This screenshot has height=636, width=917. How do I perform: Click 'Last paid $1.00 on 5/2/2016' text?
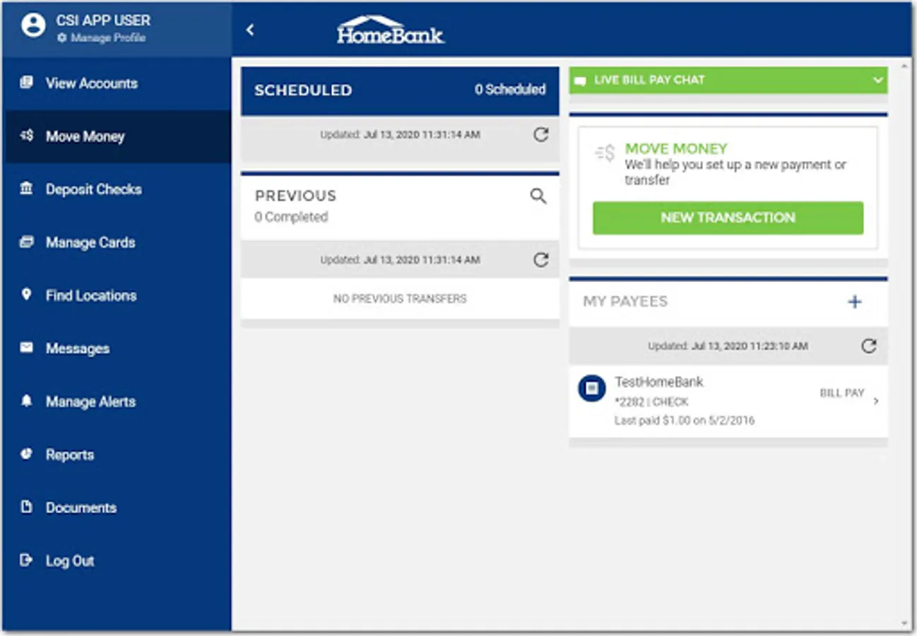coord(685,420)
